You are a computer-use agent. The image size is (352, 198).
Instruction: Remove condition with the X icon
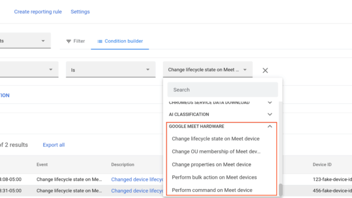[265, 70]
